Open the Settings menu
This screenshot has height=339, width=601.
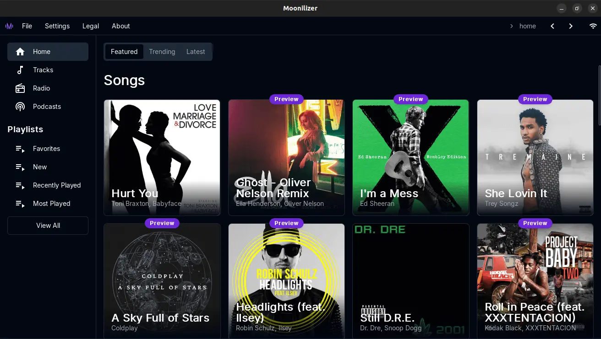57,26
